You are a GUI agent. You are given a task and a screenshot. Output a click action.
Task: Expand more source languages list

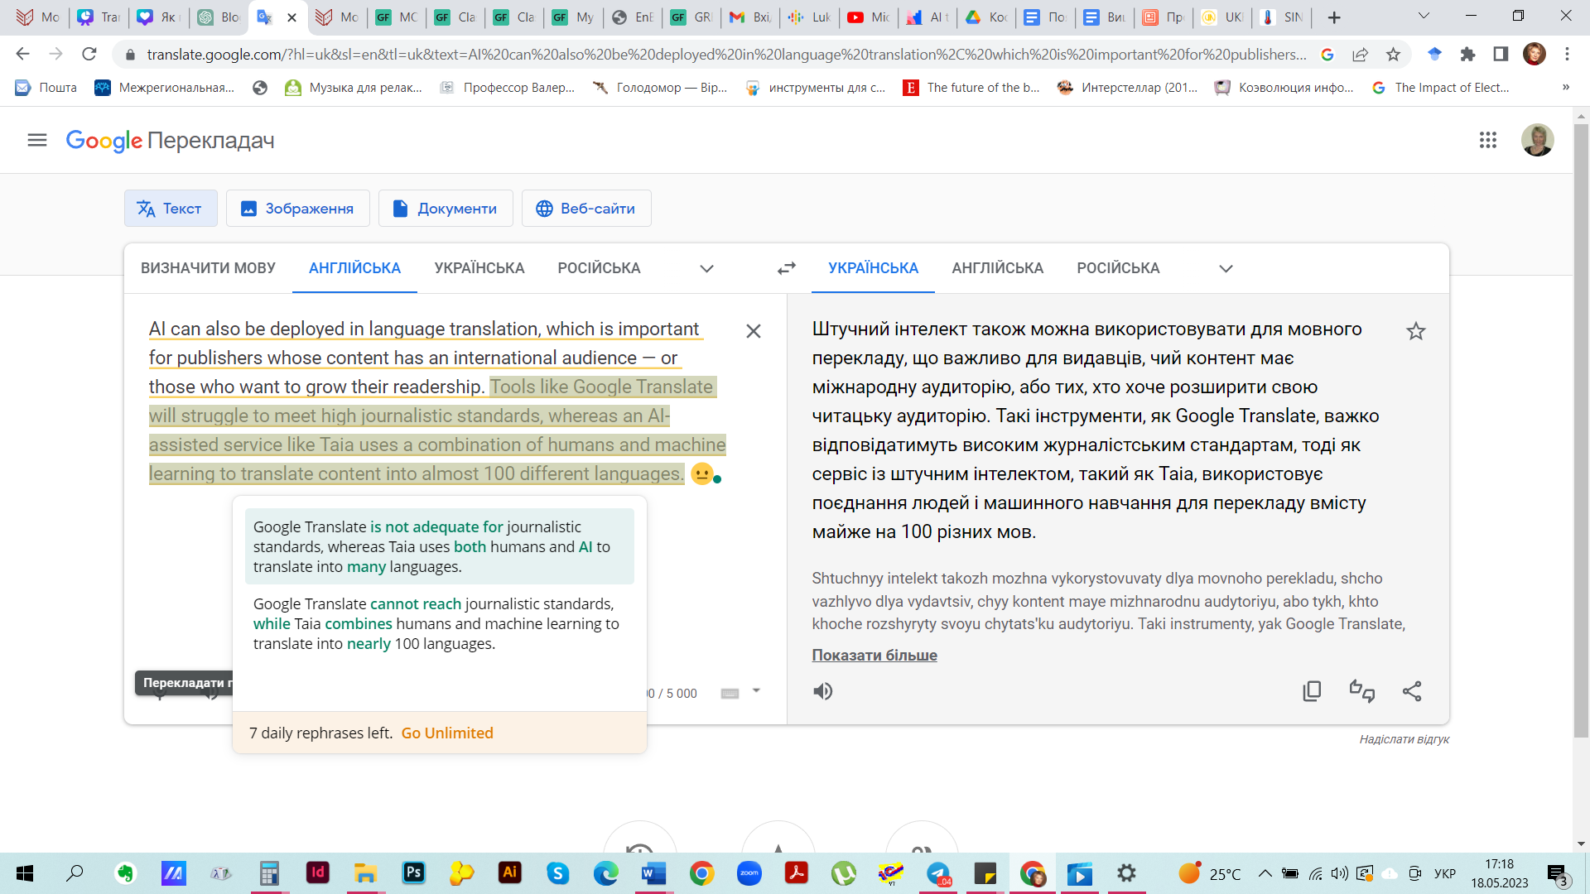(x=706, y=268)
